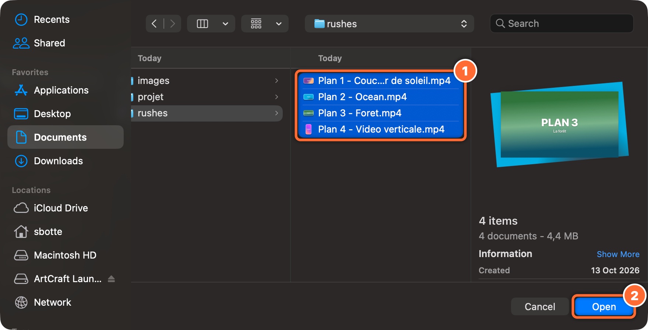The height and width of the screenshot is (330, 648).
Task: Go back with the left chevron
Action: coord(154,24)
